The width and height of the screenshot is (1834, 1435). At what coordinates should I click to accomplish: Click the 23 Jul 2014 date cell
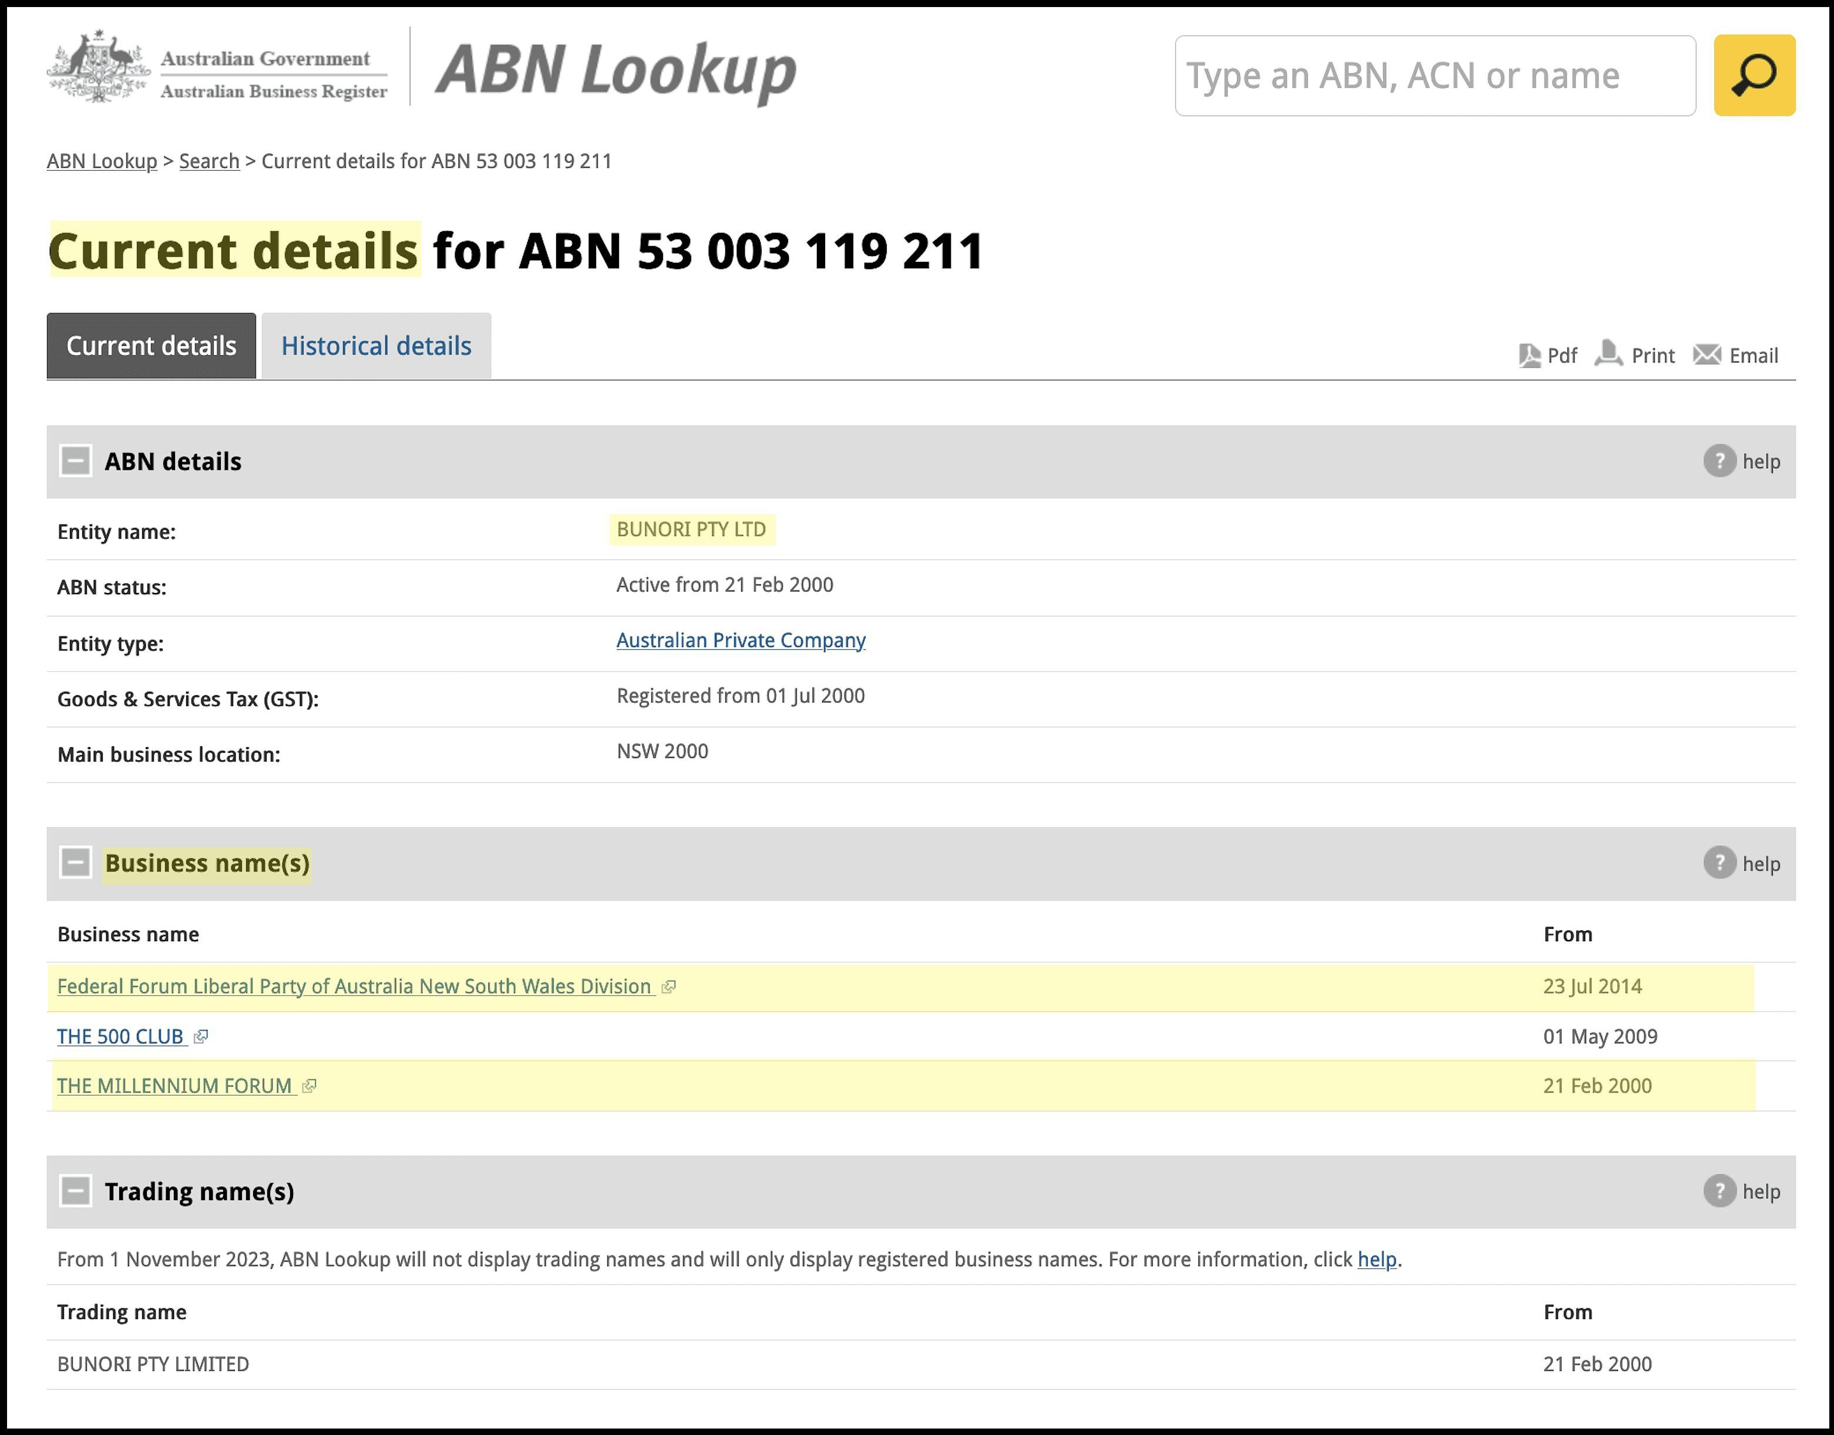(x=1592, y=986)
